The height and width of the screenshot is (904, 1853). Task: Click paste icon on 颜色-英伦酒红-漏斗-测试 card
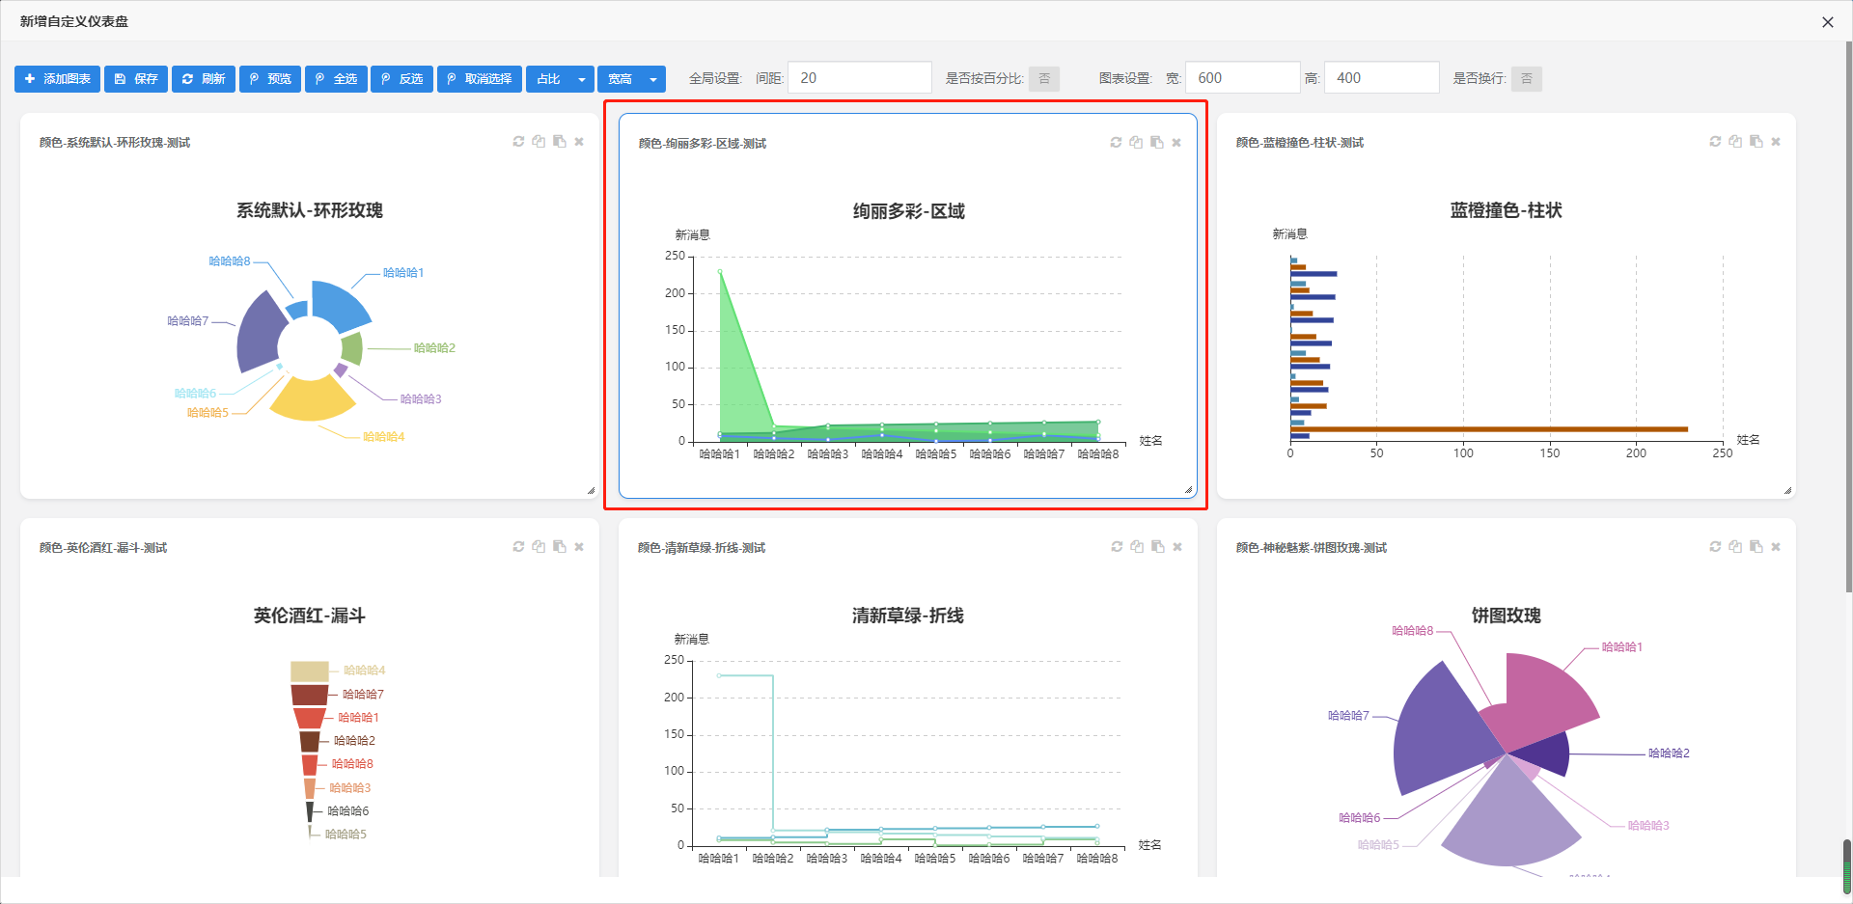click(x=559, y=547)
